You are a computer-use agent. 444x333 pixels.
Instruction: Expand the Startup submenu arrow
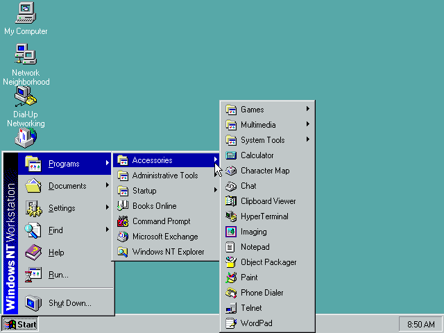216,189
